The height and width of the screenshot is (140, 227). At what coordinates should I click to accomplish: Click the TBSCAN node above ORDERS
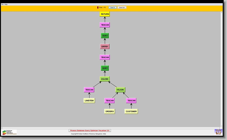click(110, 100)
